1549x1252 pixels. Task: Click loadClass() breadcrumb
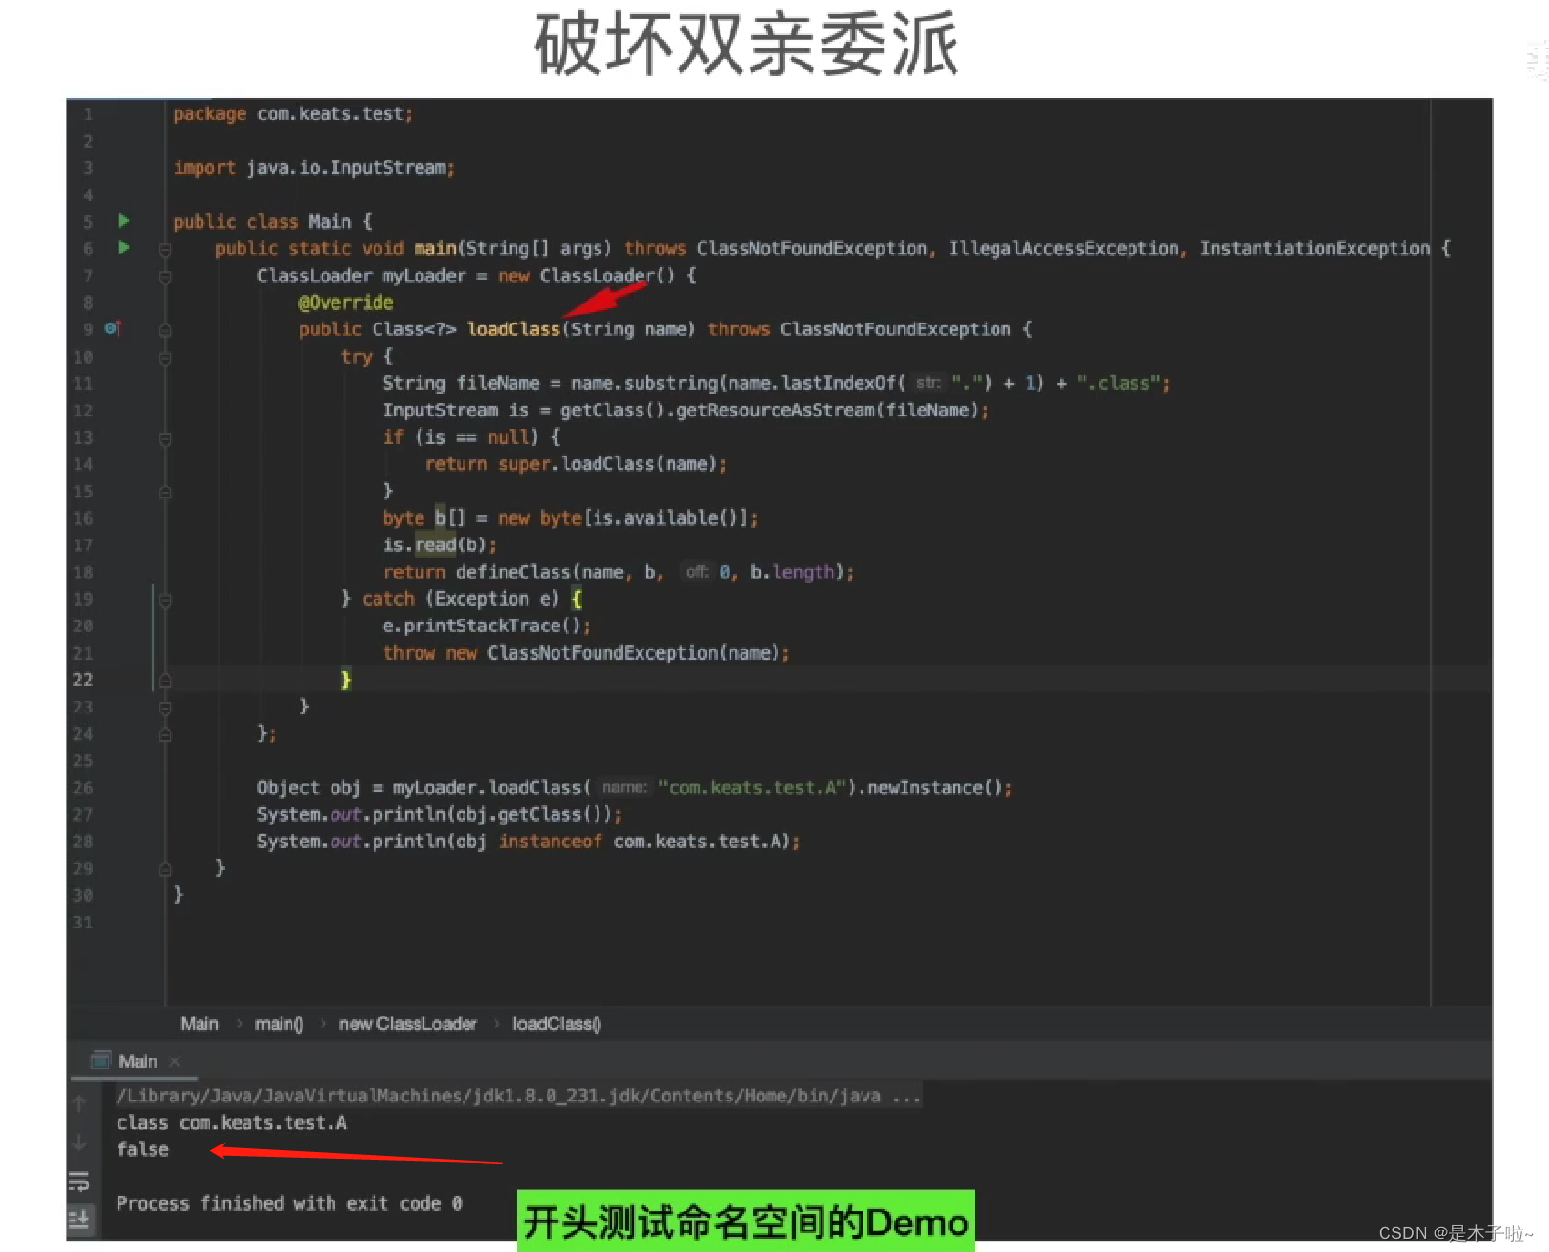click(557, 1024)
